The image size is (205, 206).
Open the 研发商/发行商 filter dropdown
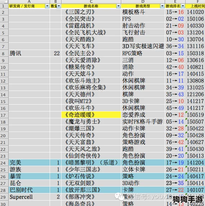[47, 6]
